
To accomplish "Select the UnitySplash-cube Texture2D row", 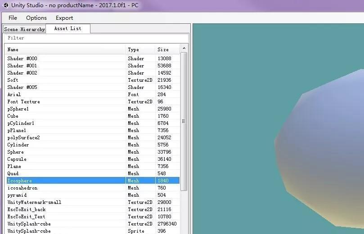I will click(x=93, y=224).
